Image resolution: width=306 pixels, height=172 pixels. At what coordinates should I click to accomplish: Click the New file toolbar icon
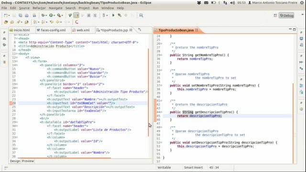pyautogui.click(x=6, y=15)
